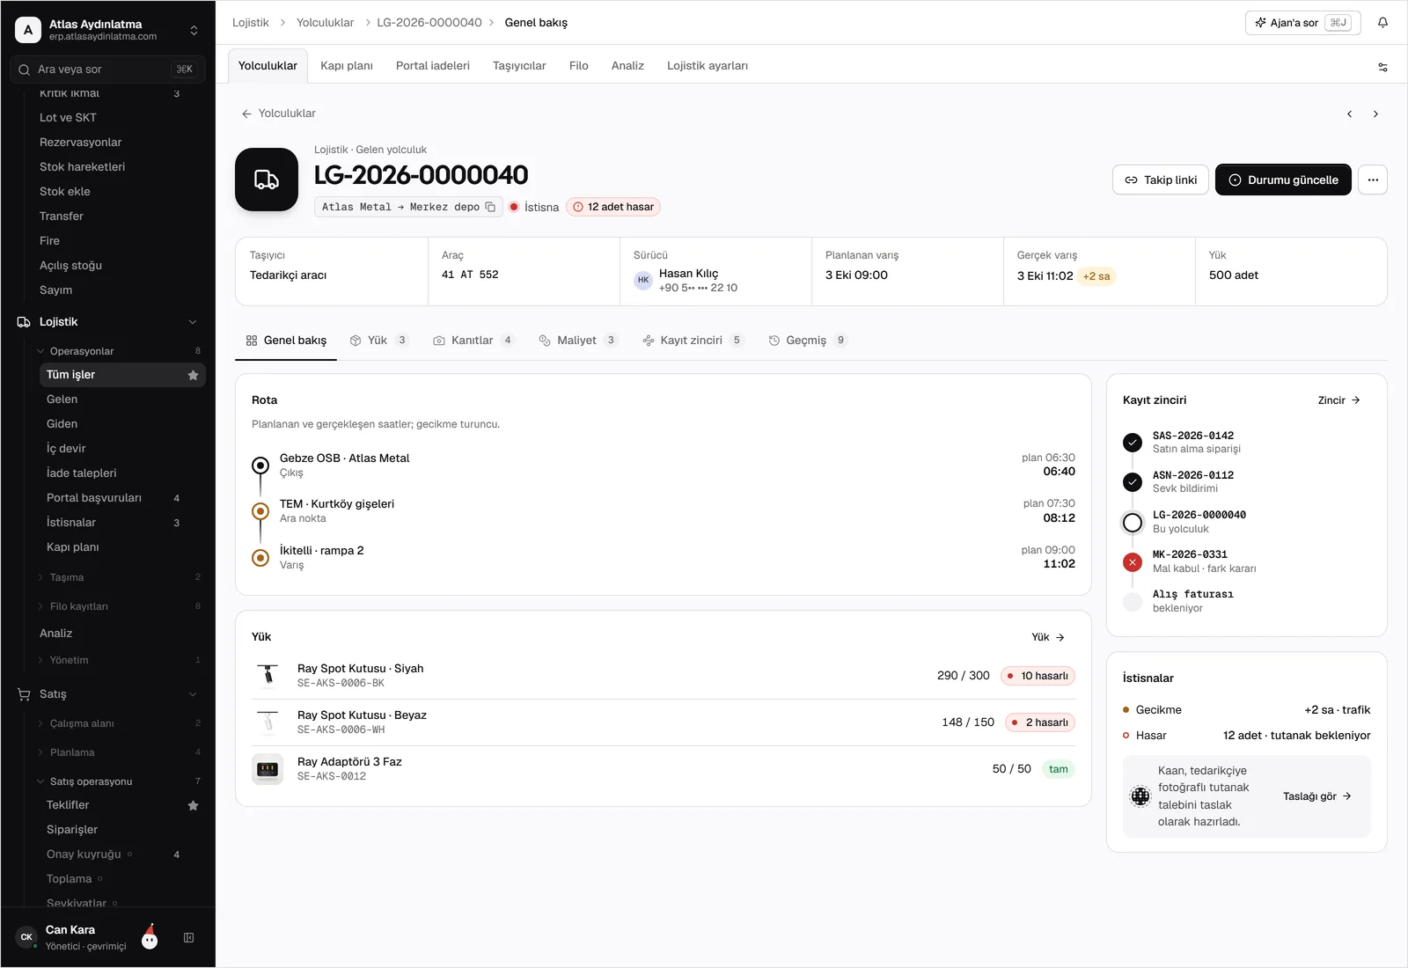Go to the previous shipment arrow
1408x968 pixels.
(1349, 114)
